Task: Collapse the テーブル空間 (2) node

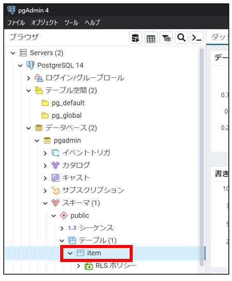Action: [29, 91]
